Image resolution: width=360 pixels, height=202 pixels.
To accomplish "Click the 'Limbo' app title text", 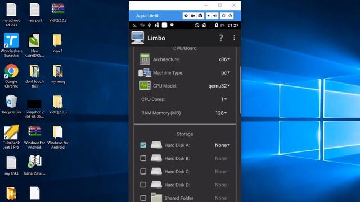I will pos(156,38).
